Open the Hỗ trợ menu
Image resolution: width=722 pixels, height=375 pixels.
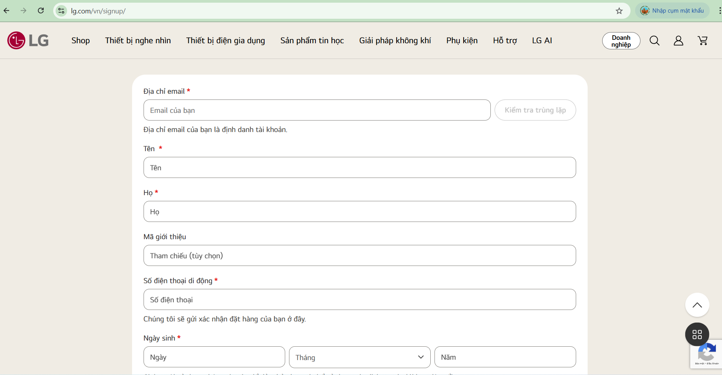[505, 41]
